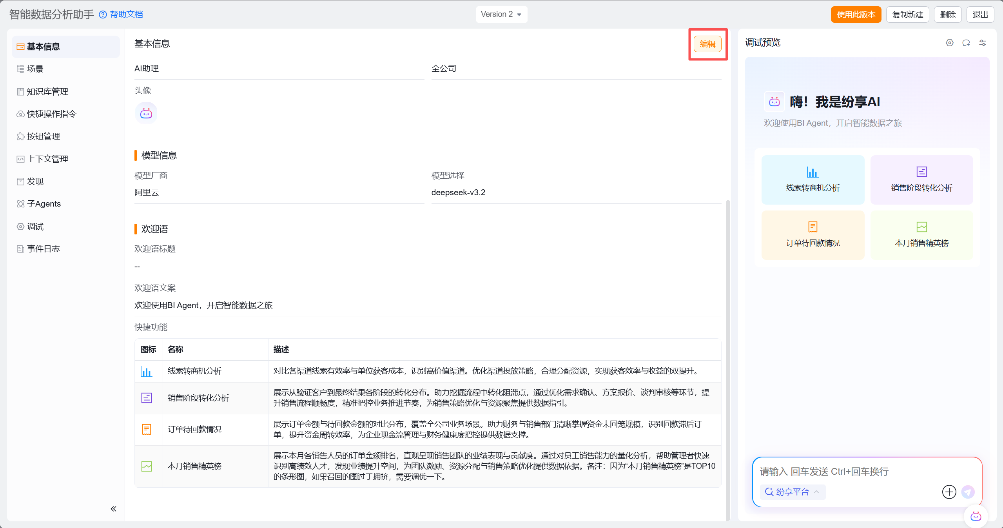1003x528 pixels.
Task: Collapse the left sidebar with double chevron
Action: [113, 509]
